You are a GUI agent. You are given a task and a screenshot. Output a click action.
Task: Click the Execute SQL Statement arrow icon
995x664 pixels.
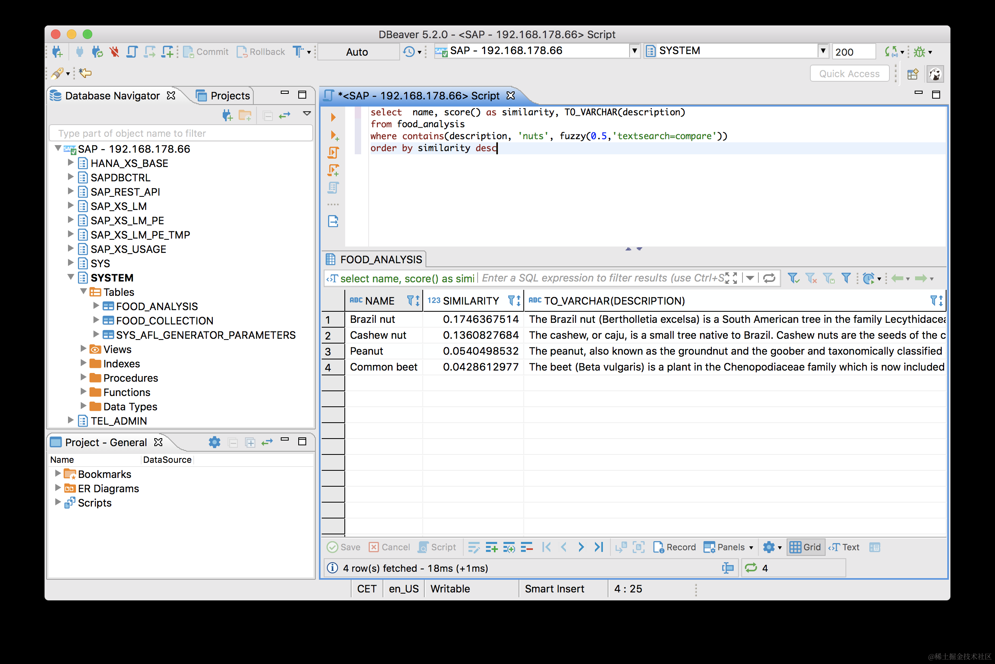click(x=333, y=117)
